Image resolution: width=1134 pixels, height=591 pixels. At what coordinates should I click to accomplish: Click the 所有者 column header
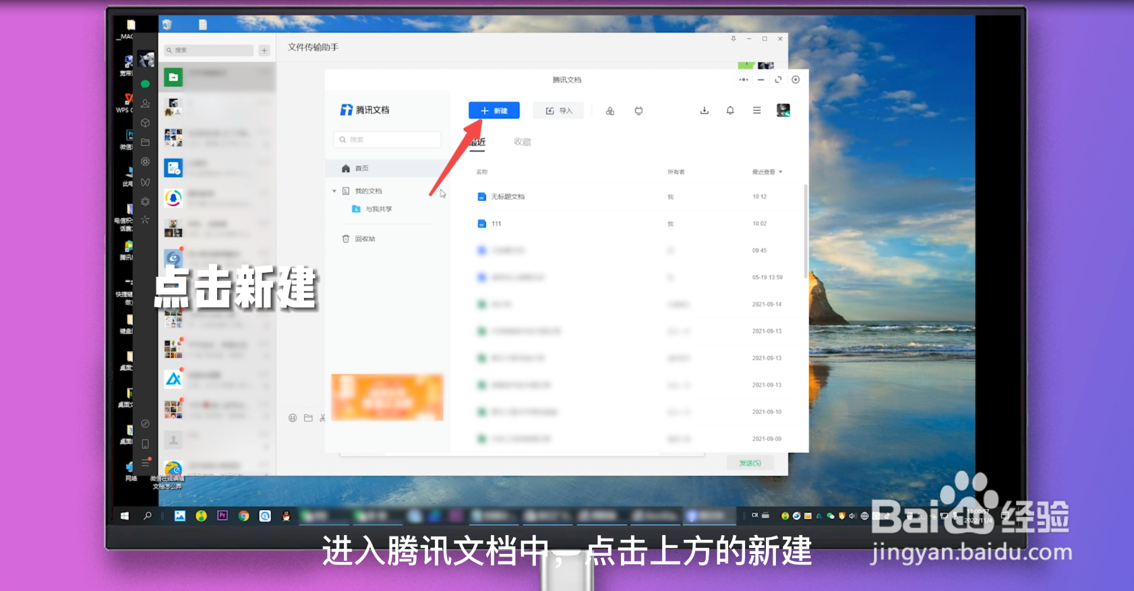click(x=676, y=172)
